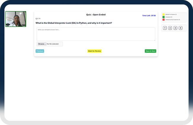Click the Global Interpreter Lock question text

[74, 23]
